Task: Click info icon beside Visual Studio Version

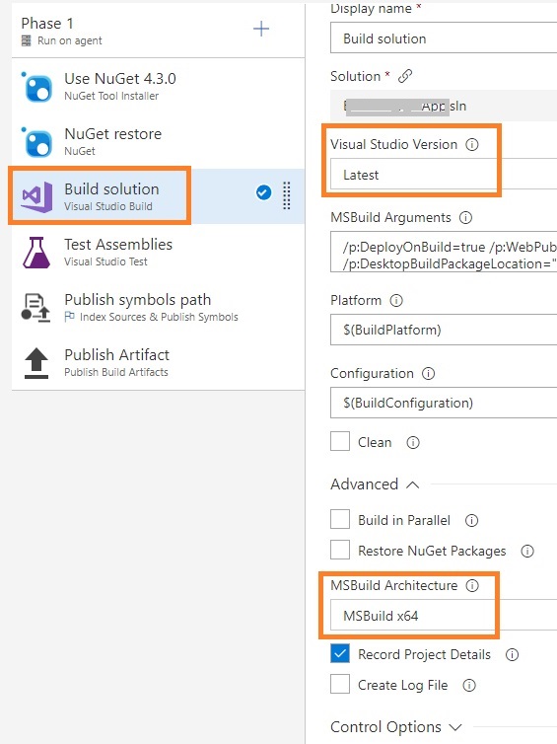Action: (471, 144)
